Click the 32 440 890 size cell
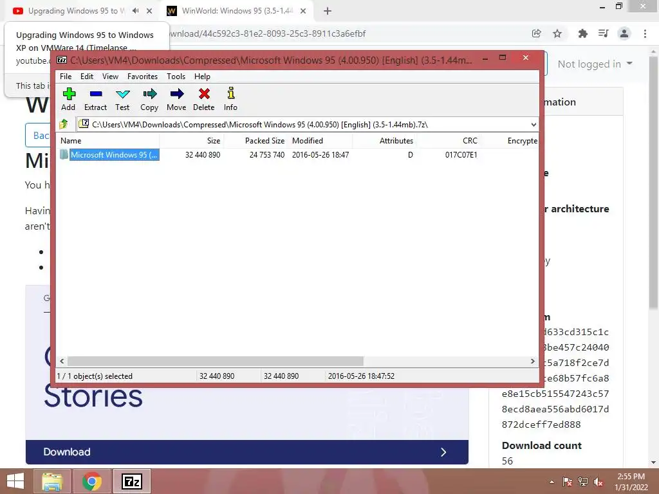Screen dimensions: 659x494 pyautogui.click(x=203, y=155)
